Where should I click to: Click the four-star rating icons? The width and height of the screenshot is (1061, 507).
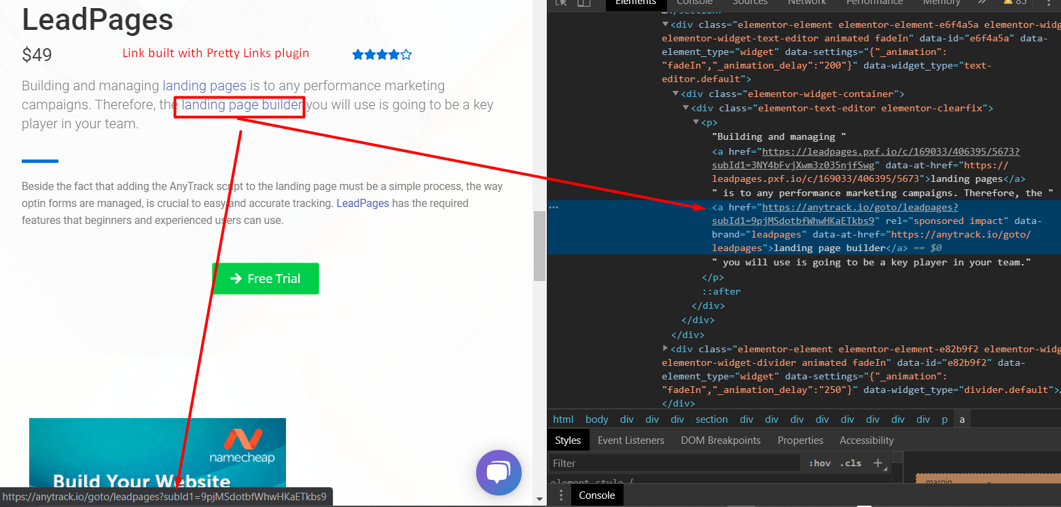[382, 54]
